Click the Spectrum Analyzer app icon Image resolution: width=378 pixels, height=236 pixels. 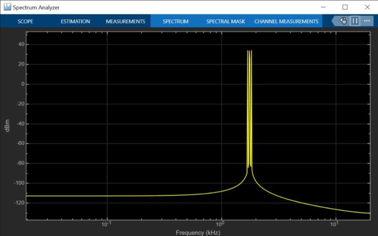[x=7, y=7]
